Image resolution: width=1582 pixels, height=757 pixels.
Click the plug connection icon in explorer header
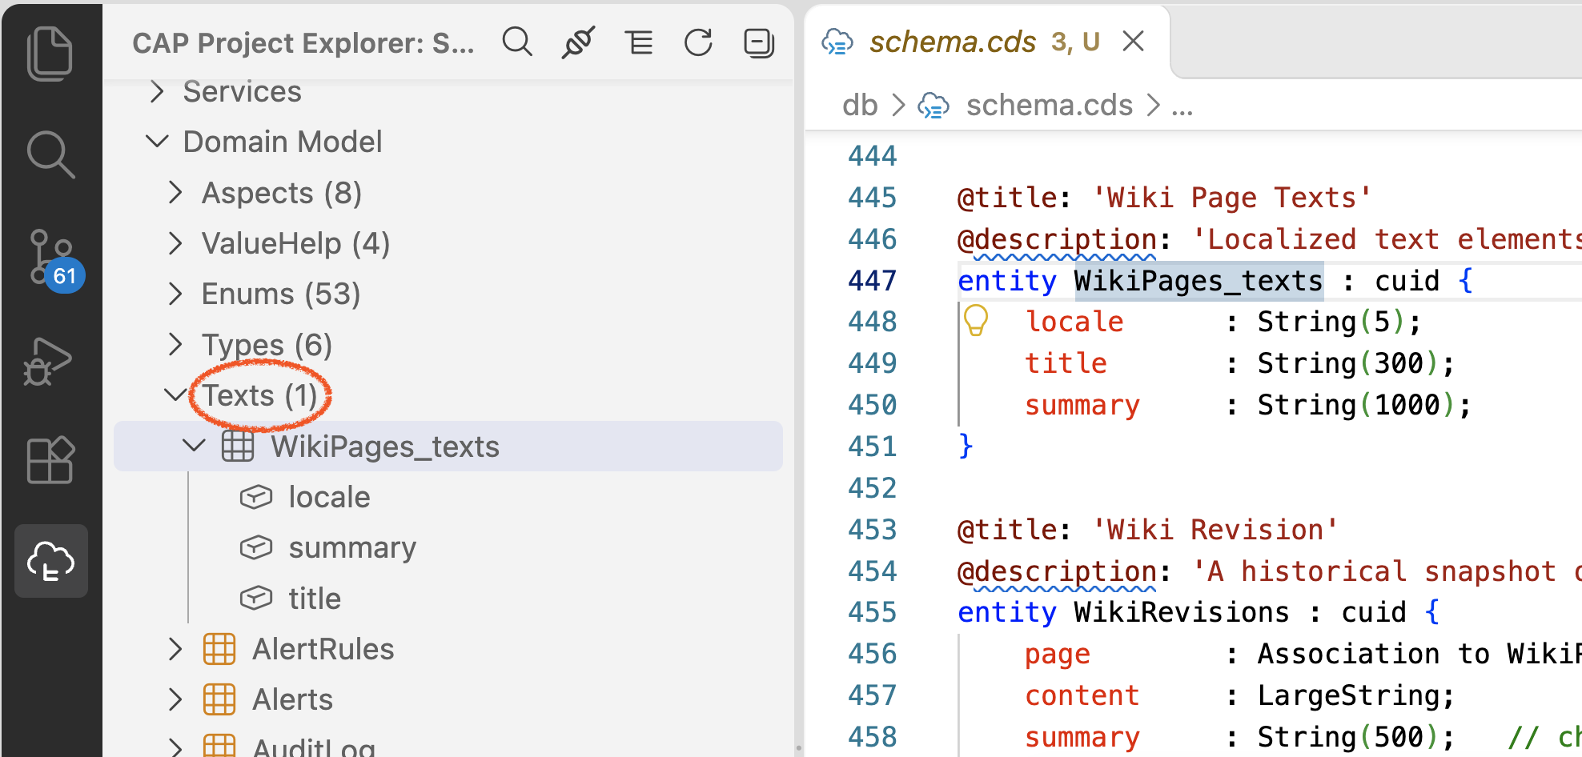pos(578,42)
